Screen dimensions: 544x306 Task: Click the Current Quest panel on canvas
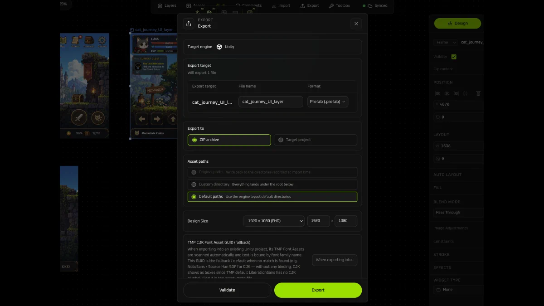150,65
